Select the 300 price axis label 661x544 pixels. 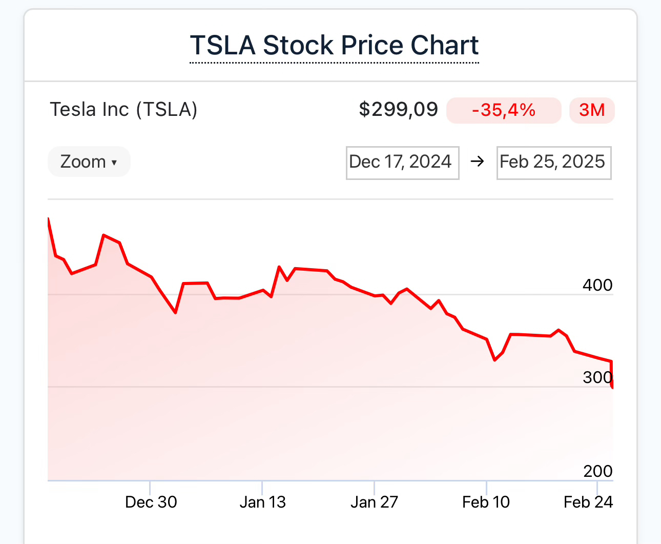coord(597,378)
